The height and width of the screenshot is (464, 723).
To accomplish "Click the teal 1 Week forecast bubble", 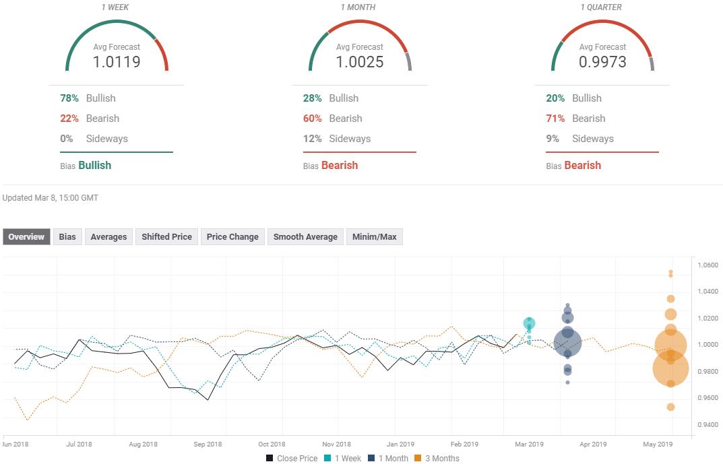I will coord(530,324).
